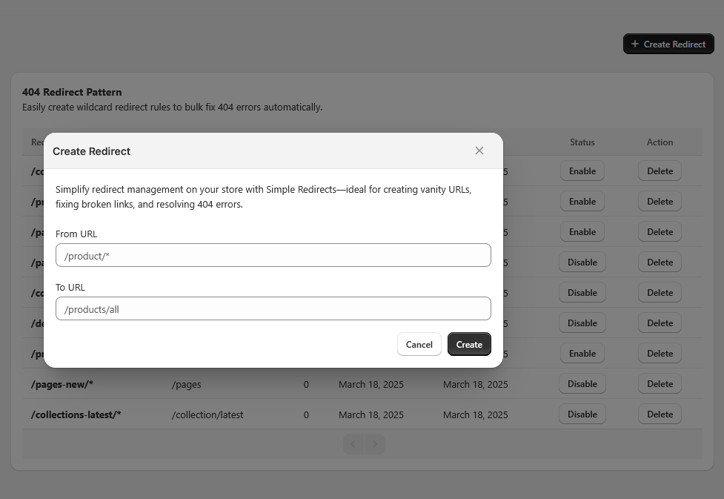Confirm with the dialog's Create button
Viewport: 724px width, 499px height.
tap(468, 344)
